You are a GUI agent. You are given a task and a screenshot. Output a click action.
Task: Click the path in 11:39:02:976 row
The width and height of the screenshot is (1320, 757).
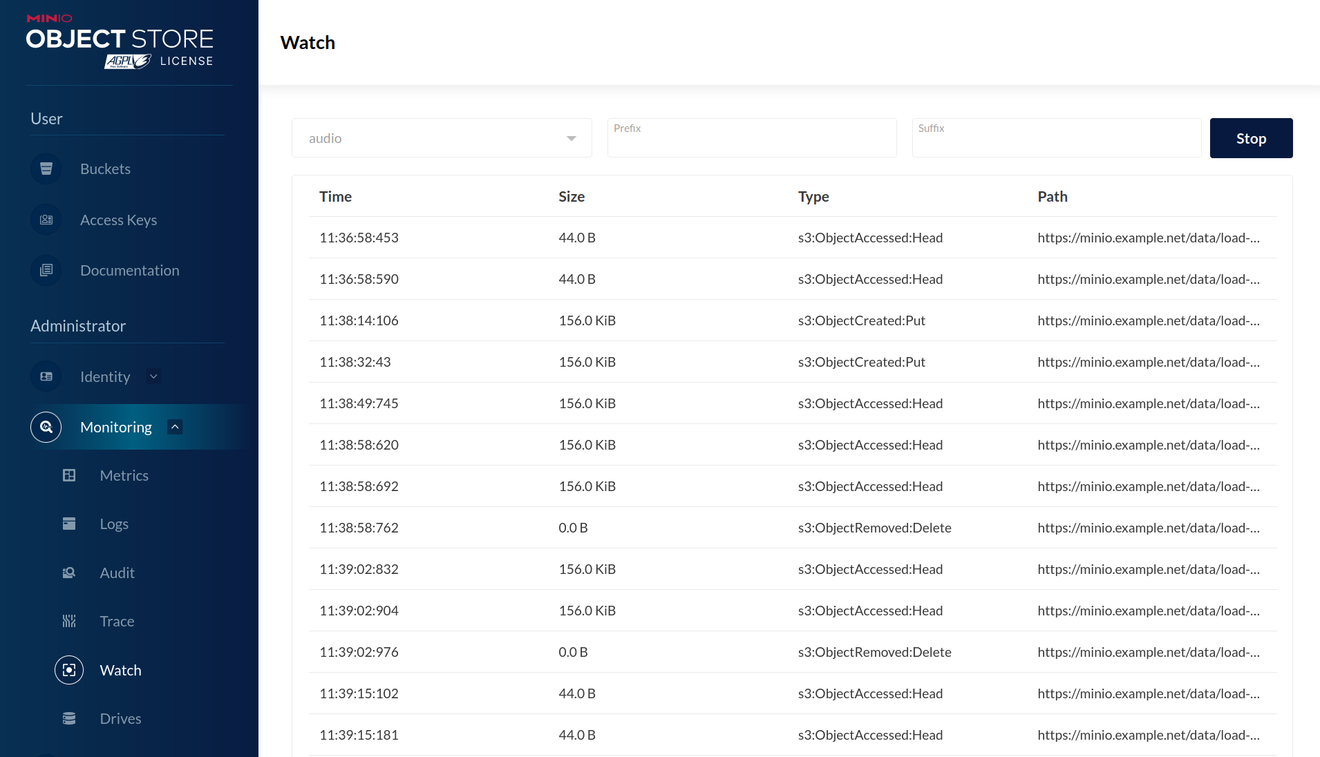[1148, 652]
